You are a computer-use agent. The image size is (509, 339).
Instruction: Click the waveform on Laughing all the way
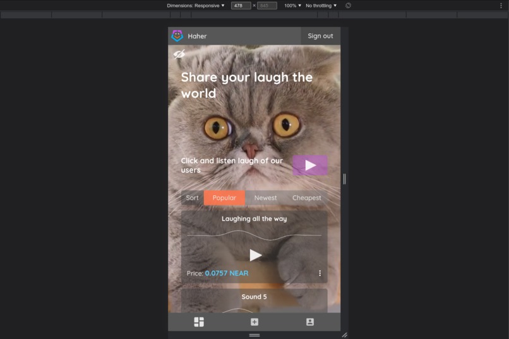coord(254,236)
